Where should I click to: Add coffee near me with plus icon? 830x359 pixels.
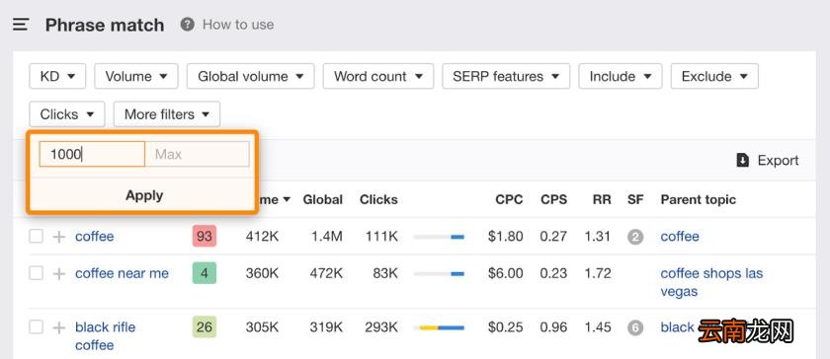click(58, 273)
